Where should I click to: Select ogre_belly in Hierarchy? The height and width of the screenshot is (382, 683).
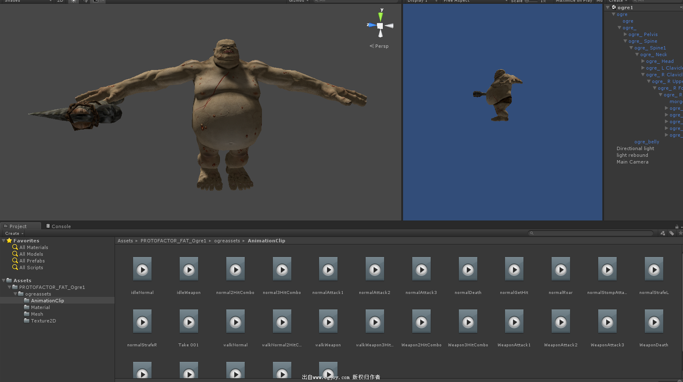[x=646, y=142]
